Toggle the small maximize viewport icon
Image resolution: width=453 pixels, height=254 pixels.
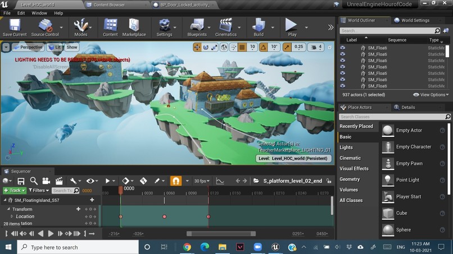tap(330, 47)
